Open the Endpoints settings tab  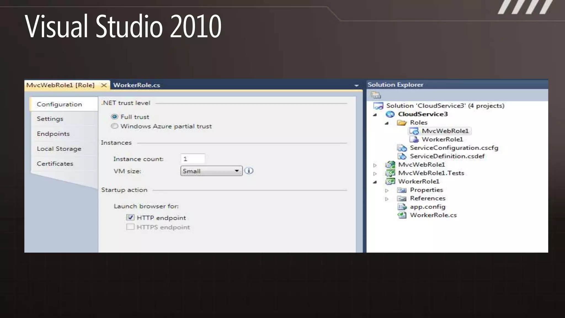tap(53, 134)
